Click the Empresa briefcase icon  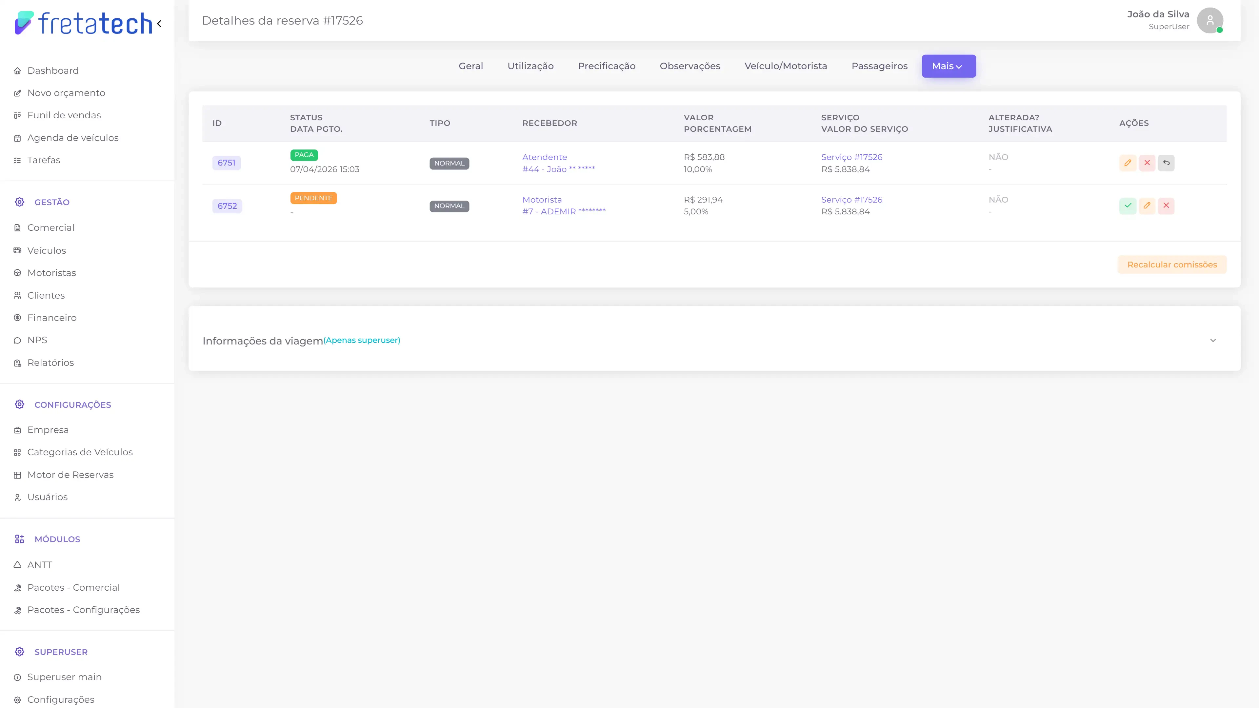point(18,430)
